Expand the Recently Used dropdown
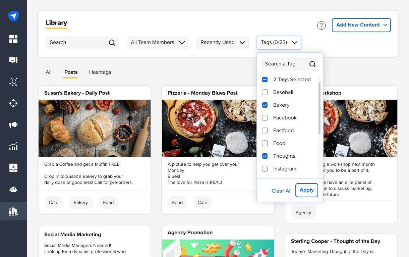Viewport: 409px width, 257px height. tap(222, 42)
